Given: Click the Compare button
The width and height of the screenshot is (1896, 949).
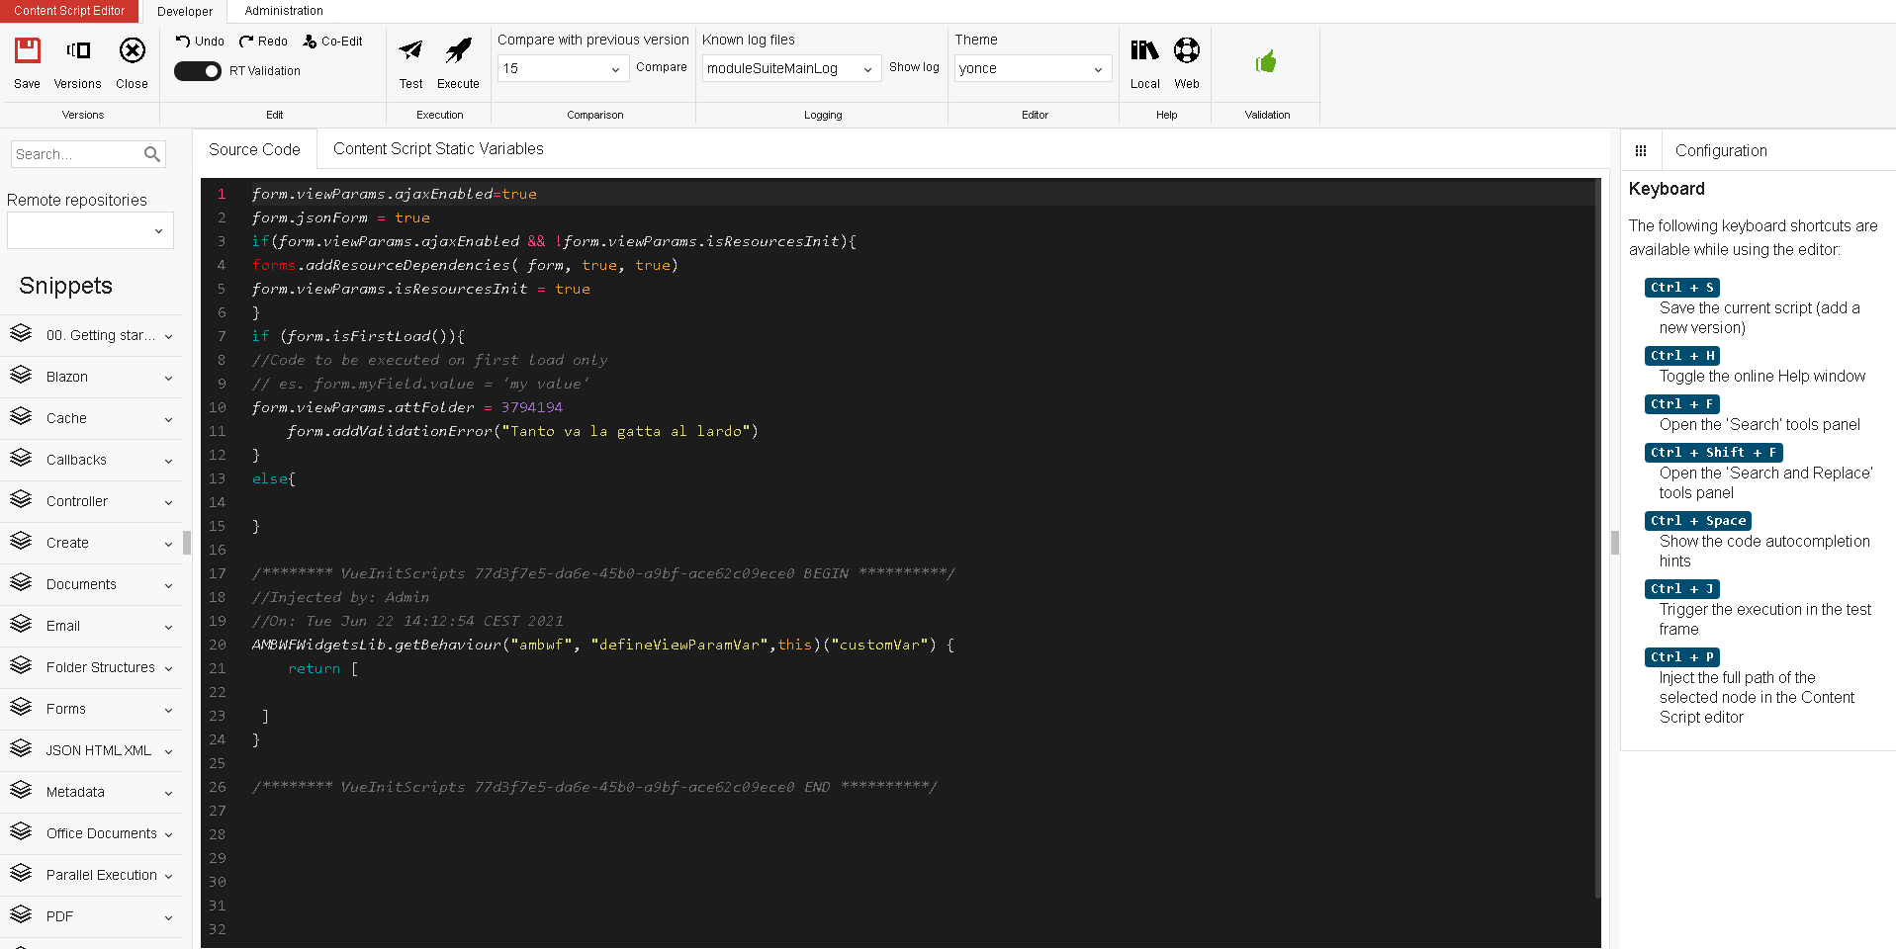Looking at the screenshot, I should point(661,67).
